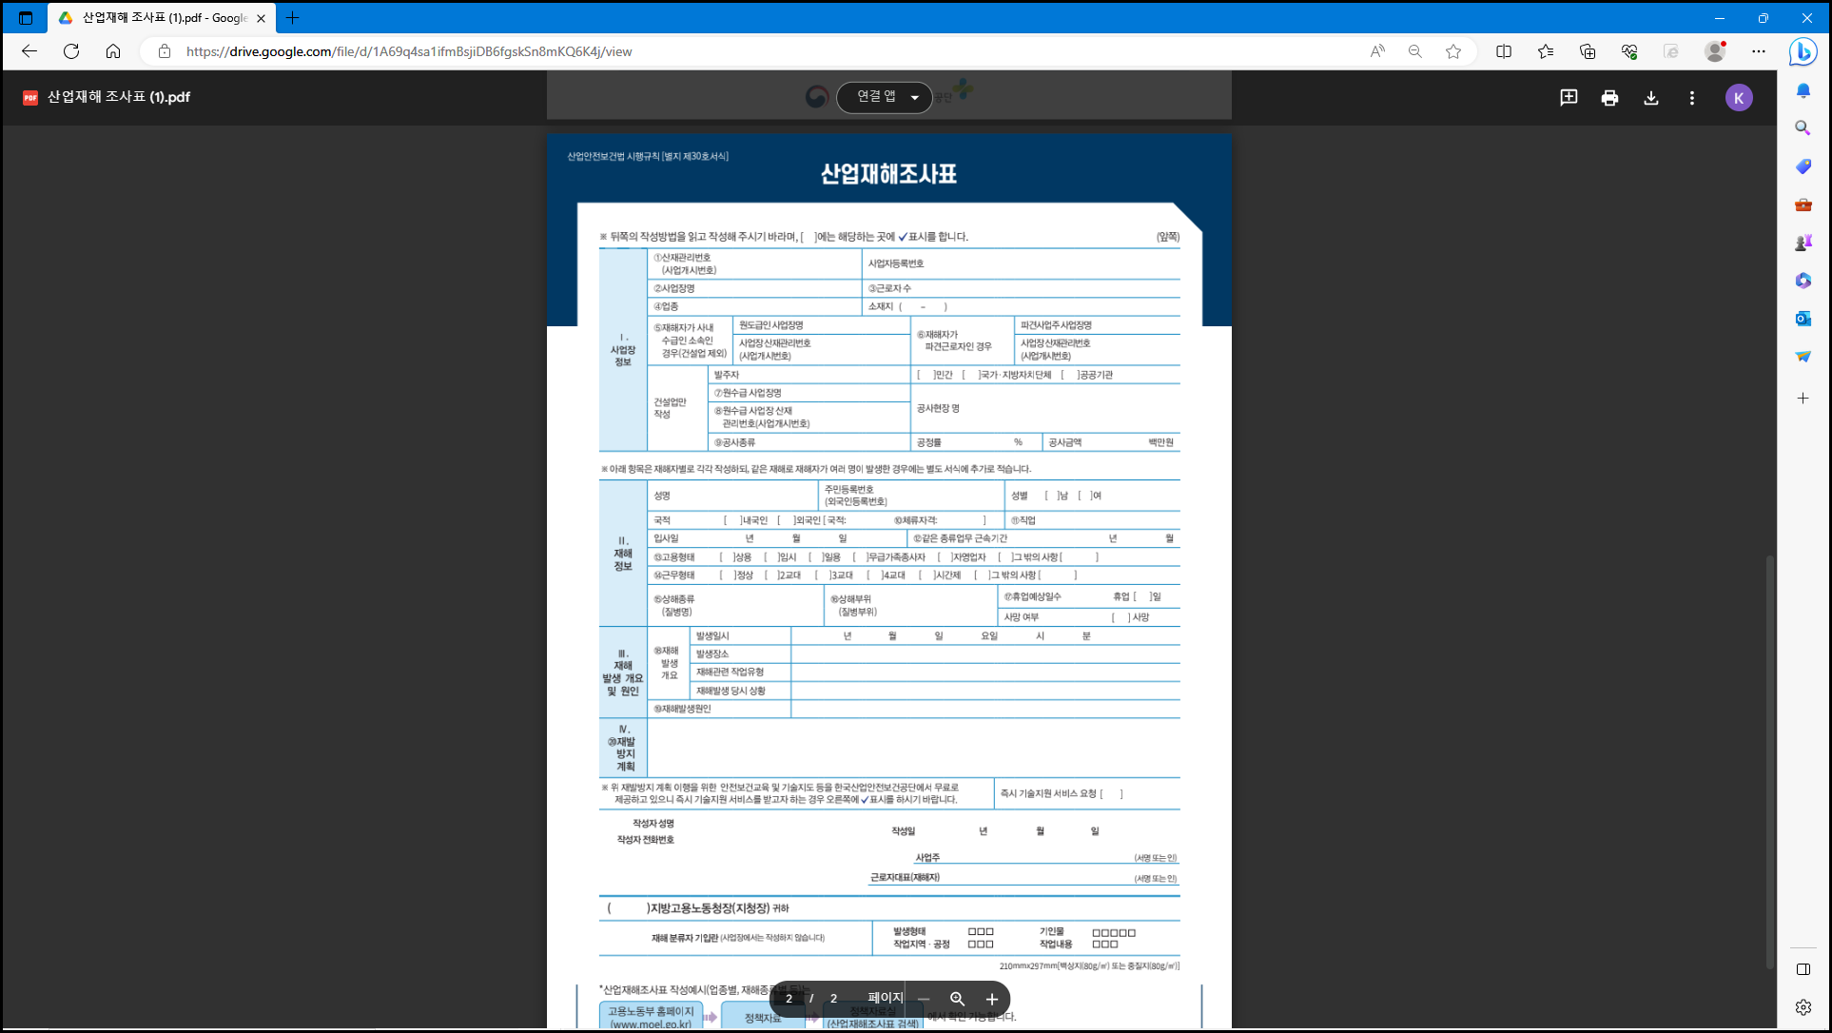
Task: Add a new app to the sidebar
Action: 1803,399
